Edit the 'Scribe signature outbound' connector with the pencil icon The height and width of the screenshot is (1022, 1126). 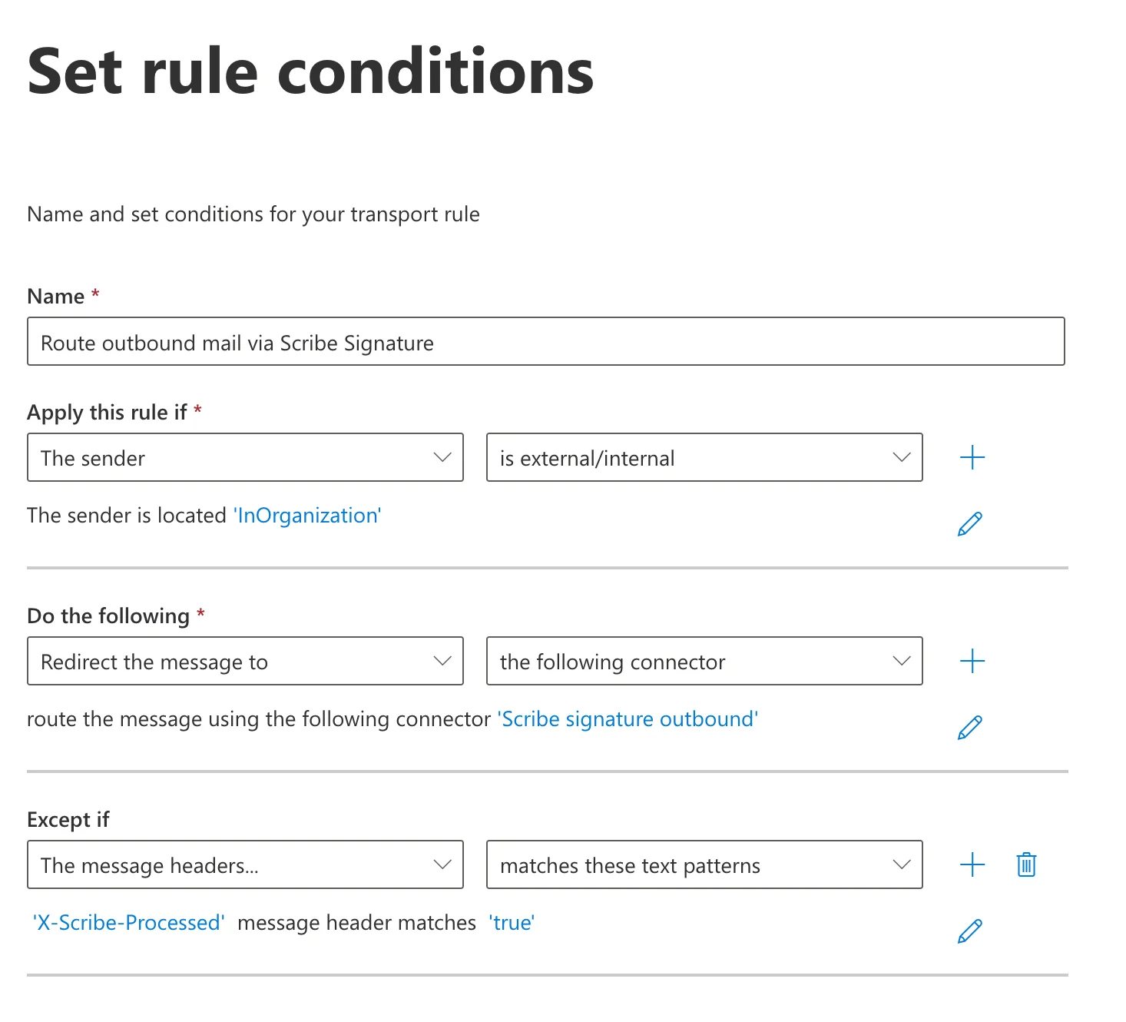(970, 727)
